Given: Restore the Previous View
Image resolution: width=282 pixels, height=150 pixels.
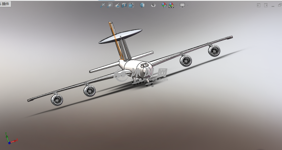Looking at the screenshot, I should point(117,5).
